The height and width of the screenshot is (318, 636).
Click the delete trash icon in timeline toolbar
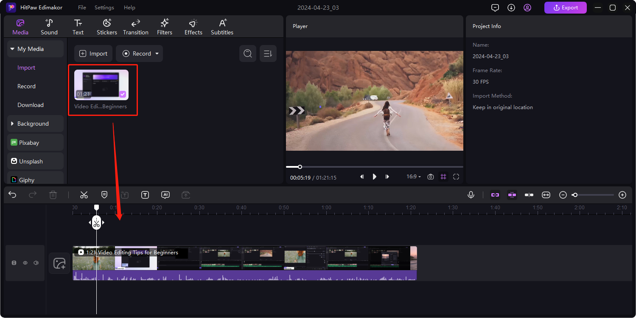(53, 195)
